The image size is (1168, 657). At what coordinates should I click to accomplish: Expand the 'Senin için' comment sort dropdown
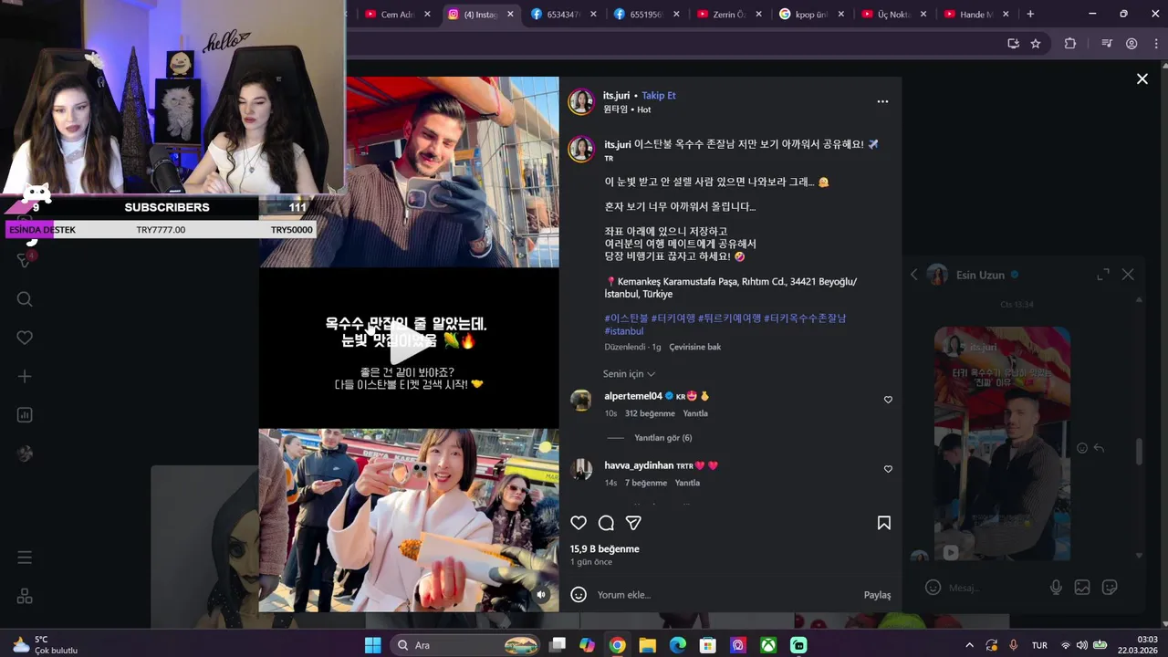pyautogui.click(x=629, y=373)
